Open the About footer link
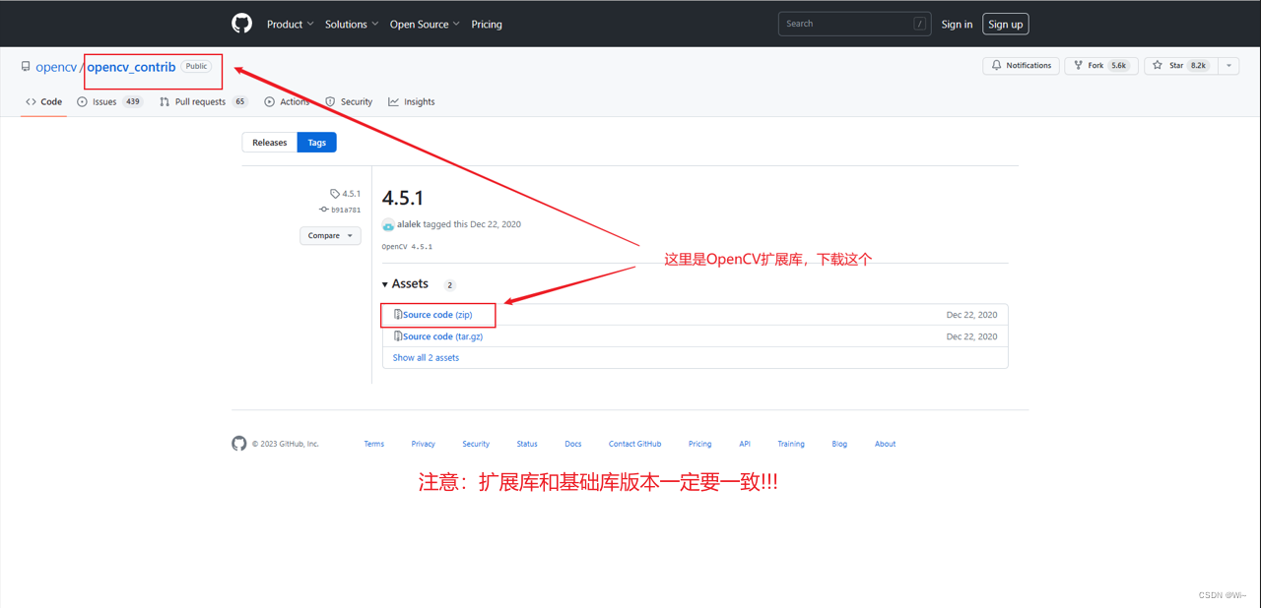The image size is (1261, 608). tap(886, 444)
